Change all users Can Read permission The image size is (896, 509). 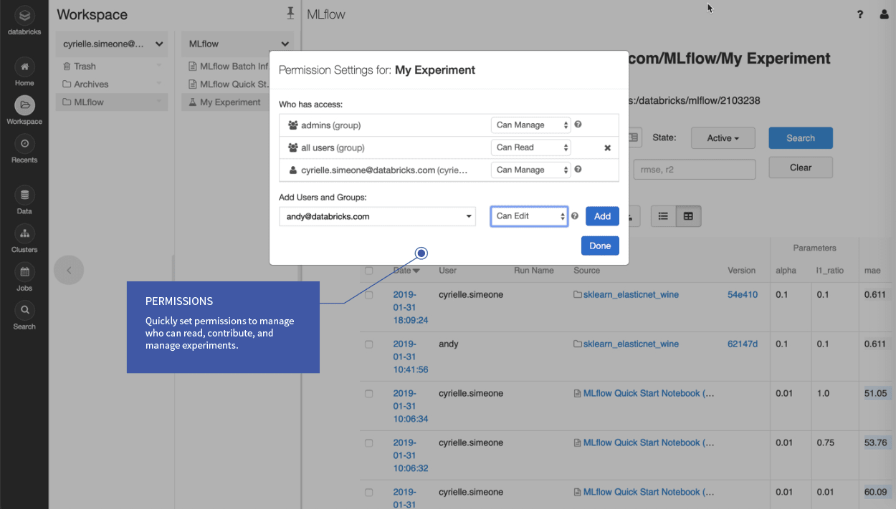530,147
